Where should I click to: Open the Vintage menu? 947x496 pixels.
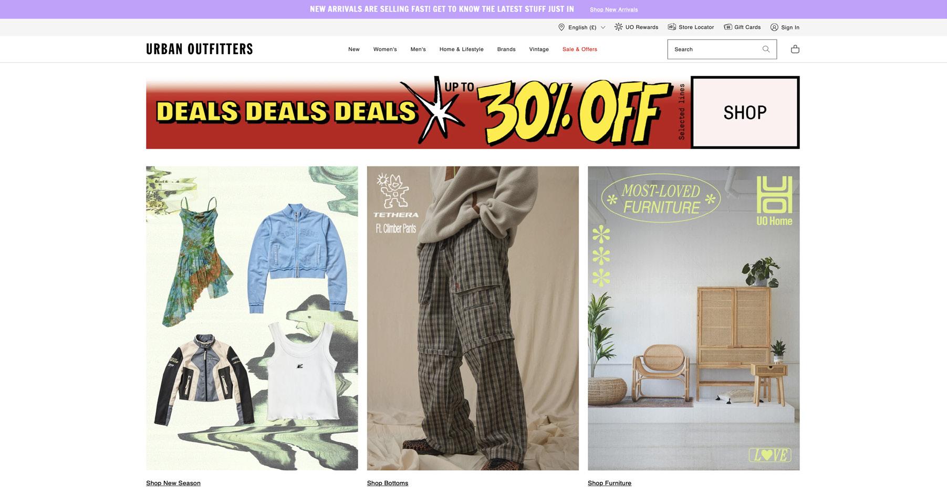tap(539, 49)
